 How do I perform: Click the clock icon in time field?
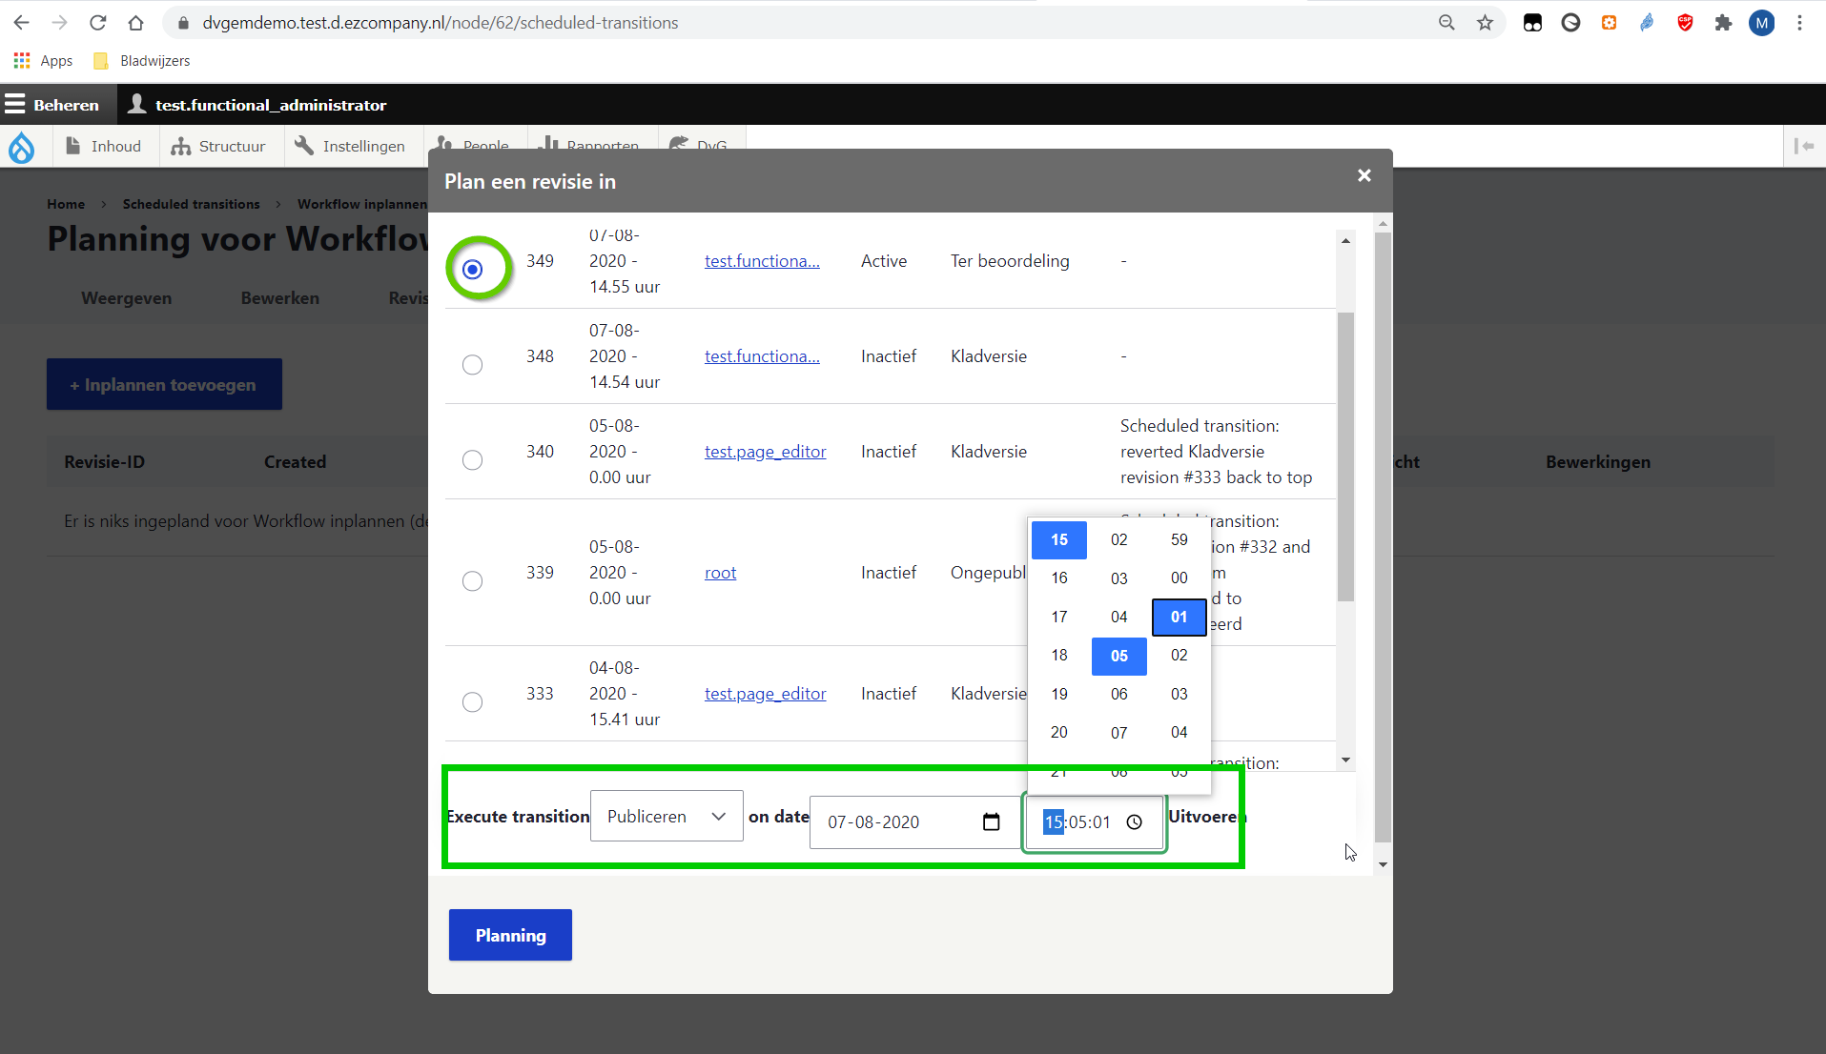click(1134, 821)
